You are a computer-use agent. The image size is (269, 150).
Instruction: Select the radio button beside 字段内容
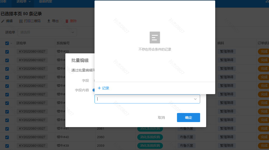tap(94, 90)
